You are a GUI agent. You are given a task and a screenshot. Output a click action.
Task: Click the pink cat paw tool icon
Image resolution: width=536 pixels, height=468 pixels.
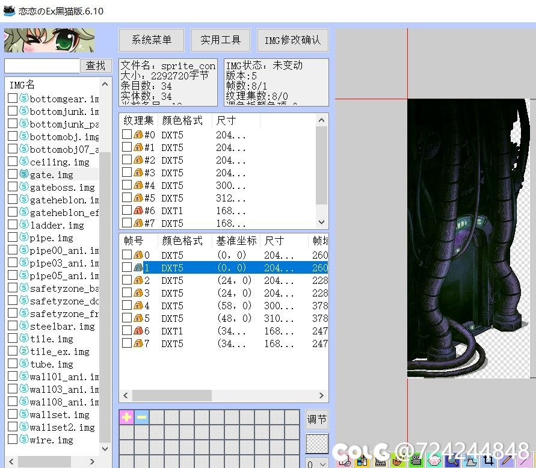[434, 460]
